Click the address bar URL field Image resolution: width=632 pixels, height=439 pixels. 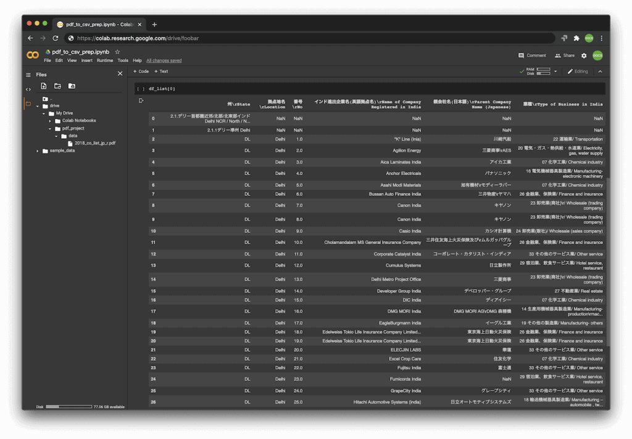point(310,38)
